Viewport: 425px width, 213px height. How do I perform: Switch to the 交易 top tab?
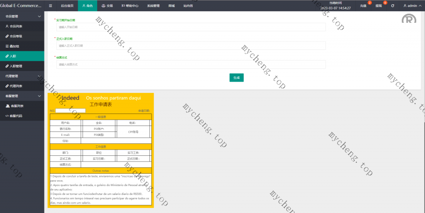point(107,6)
